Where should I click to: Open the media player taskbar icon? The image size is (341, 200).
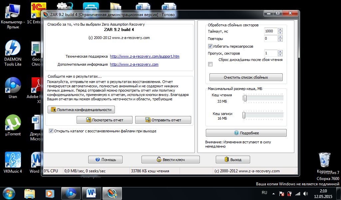click(x=50, y=193)
